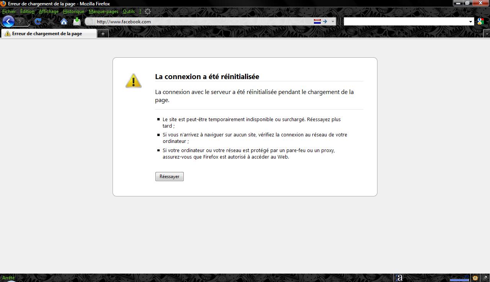Click the flag icon in address bar
Viewport: 490px width, 282px height.
(317, 21)
